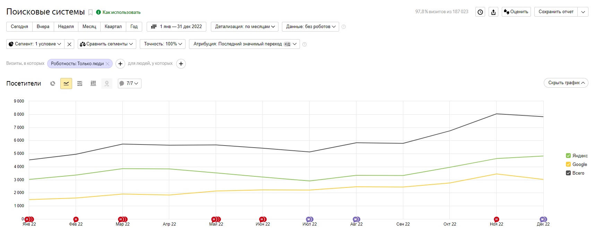This screenshot has width=594, height=237.
Task: Open the 7/7 chart annotations dropdown
Action: coord(130,84)
